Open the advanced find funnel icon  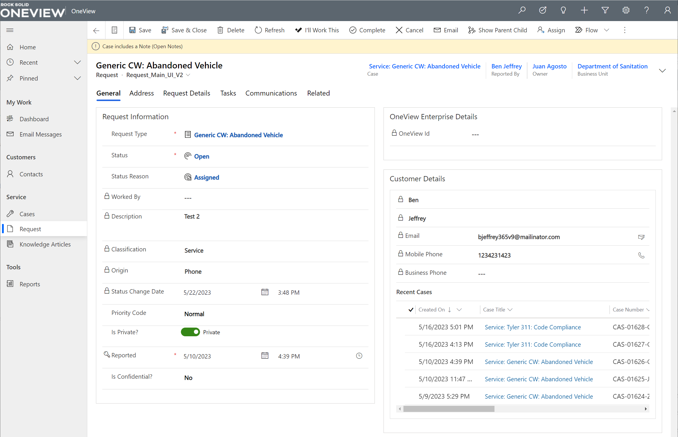(605, 10)
